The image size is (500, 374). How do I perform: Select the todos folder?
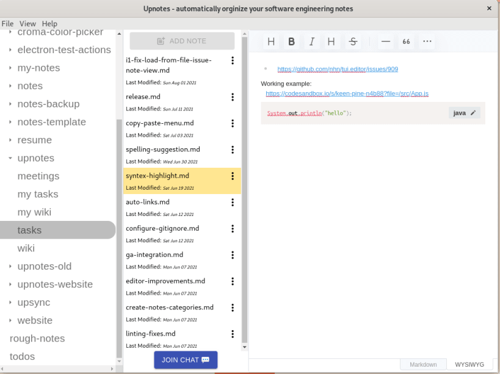(22, 356)
